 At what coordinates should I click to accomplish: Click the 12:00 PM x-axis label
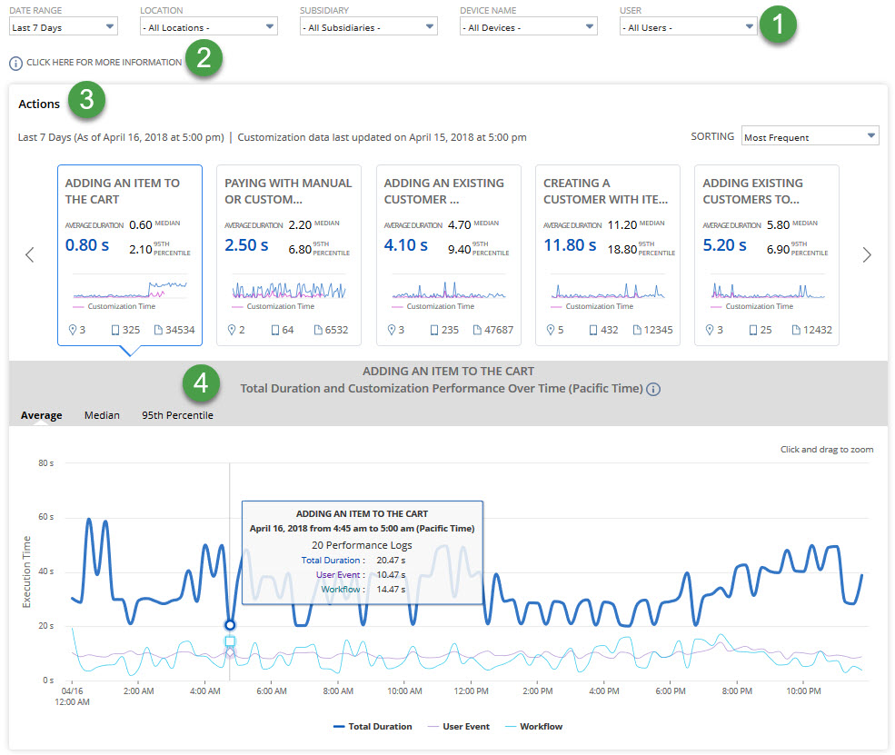[471, 691]
